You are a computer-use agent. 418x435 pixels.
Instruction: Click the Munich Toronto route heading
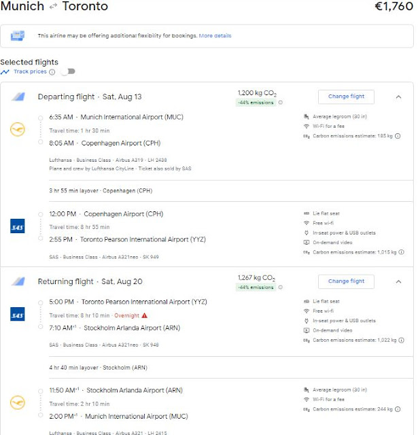point(54,6)
